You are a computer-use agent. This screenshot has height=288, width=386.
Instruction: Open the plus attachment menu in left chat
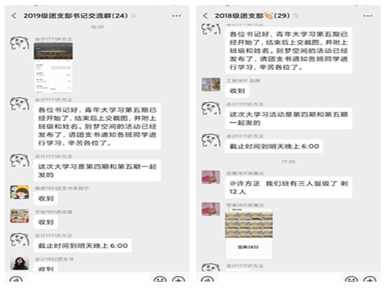coord(178,279)
